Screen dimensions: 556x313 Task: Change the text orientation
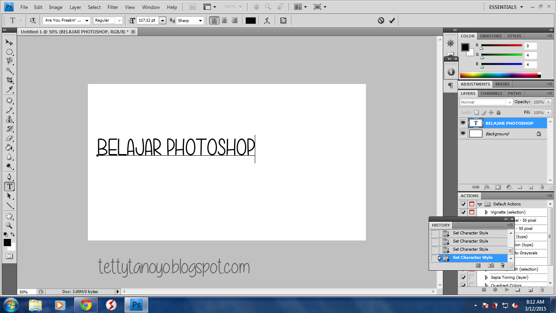[x=33, y=20]
